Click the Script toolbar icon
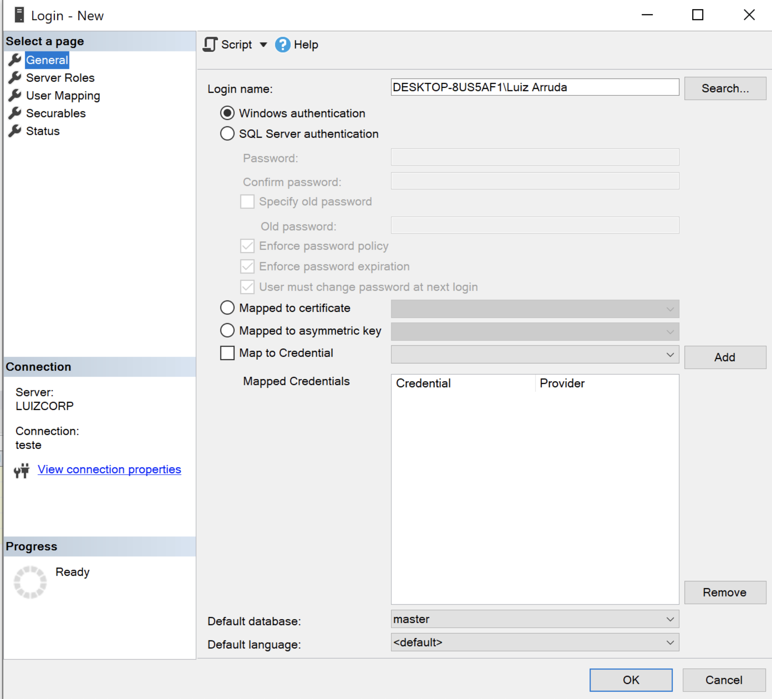 coord(210,44)
